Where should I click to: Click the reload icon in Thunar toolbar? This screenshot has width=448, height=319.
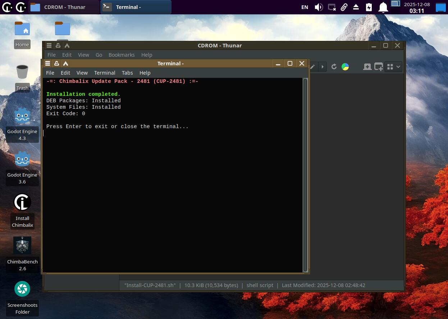(334, 67)
